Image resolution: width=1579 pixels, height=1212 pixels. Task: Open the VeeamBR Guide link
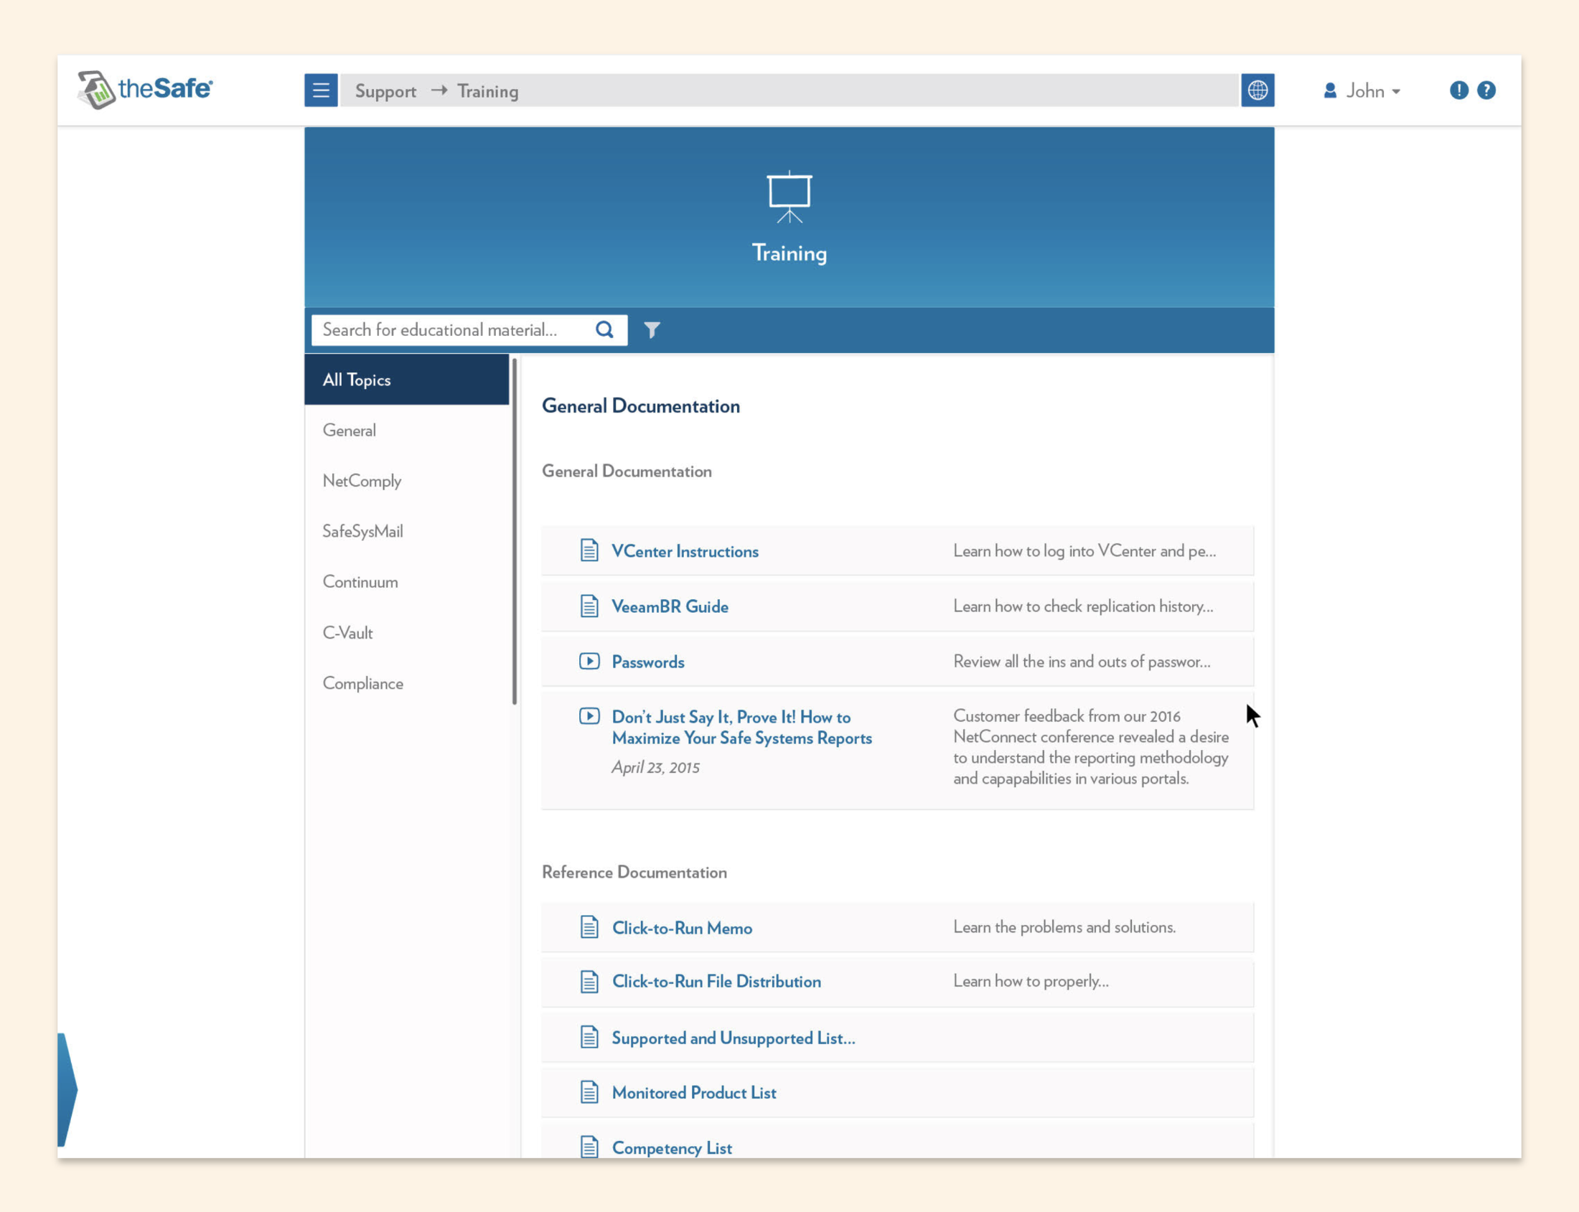point(670,606)
